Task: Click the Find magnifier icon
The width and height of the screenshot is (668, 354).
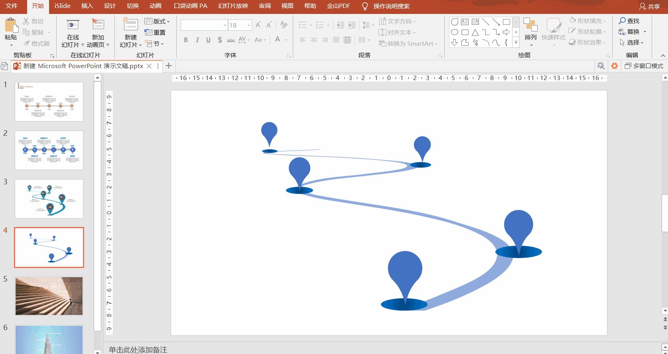Action: 622,21
